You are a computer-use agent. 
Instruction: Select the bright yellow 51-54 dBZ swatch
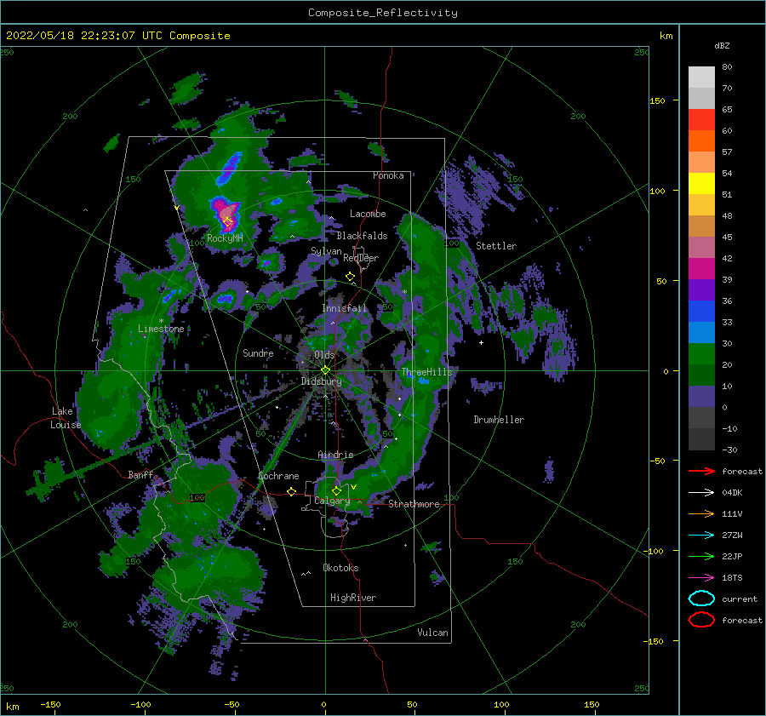pyautogui.click(x=701, y=183)
